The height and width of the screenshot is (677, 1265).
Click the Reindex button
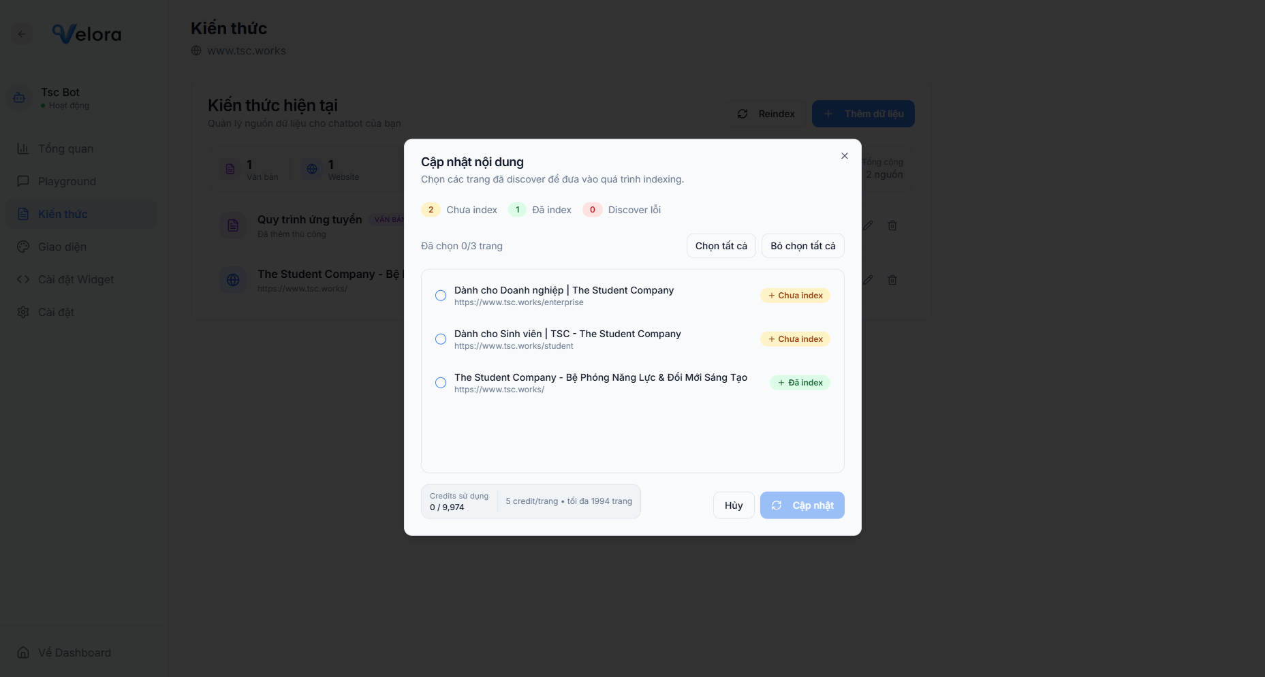pos(766,114)
